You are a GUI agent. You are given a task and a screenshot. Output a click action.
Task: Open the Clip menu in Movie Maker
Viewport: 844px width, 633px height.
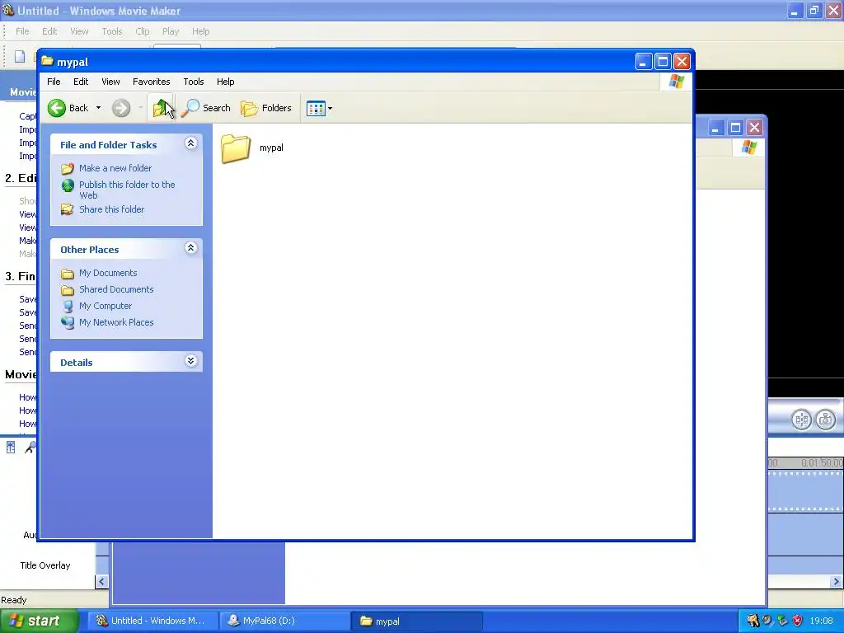[142, 31]
